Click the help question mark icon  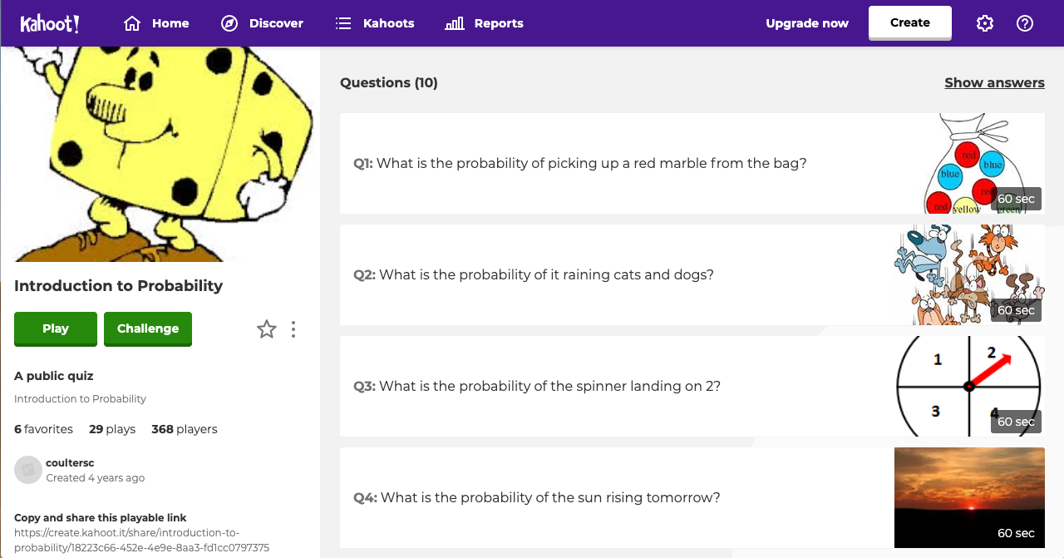click(1024, 23)
